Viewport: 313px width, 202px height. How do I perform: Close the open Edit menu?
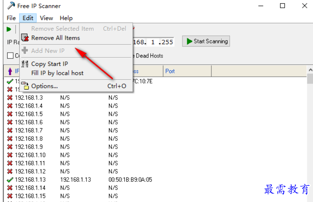28,18
